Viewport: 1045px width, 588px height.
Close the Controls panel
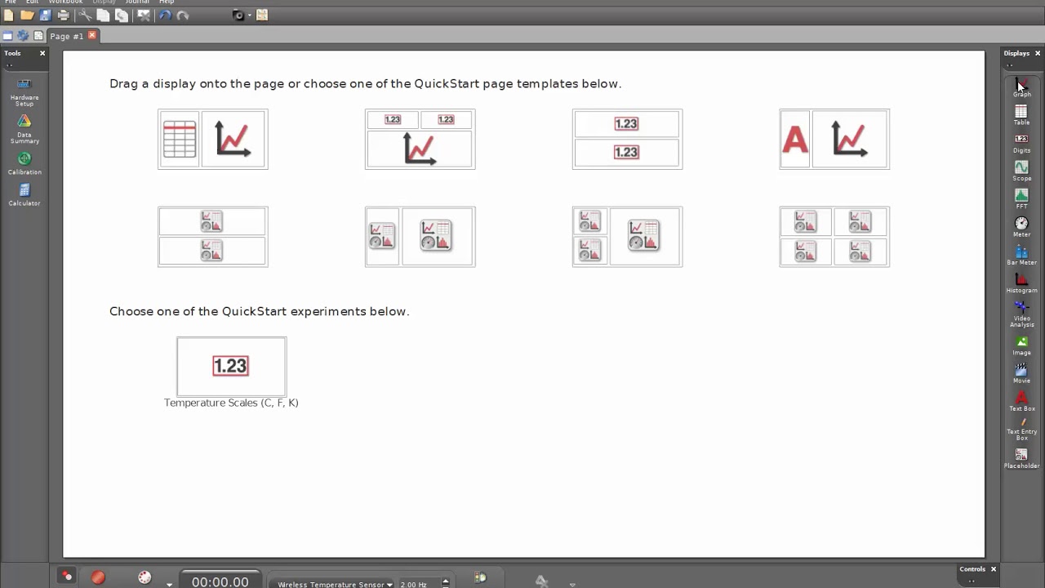(994, 569)
